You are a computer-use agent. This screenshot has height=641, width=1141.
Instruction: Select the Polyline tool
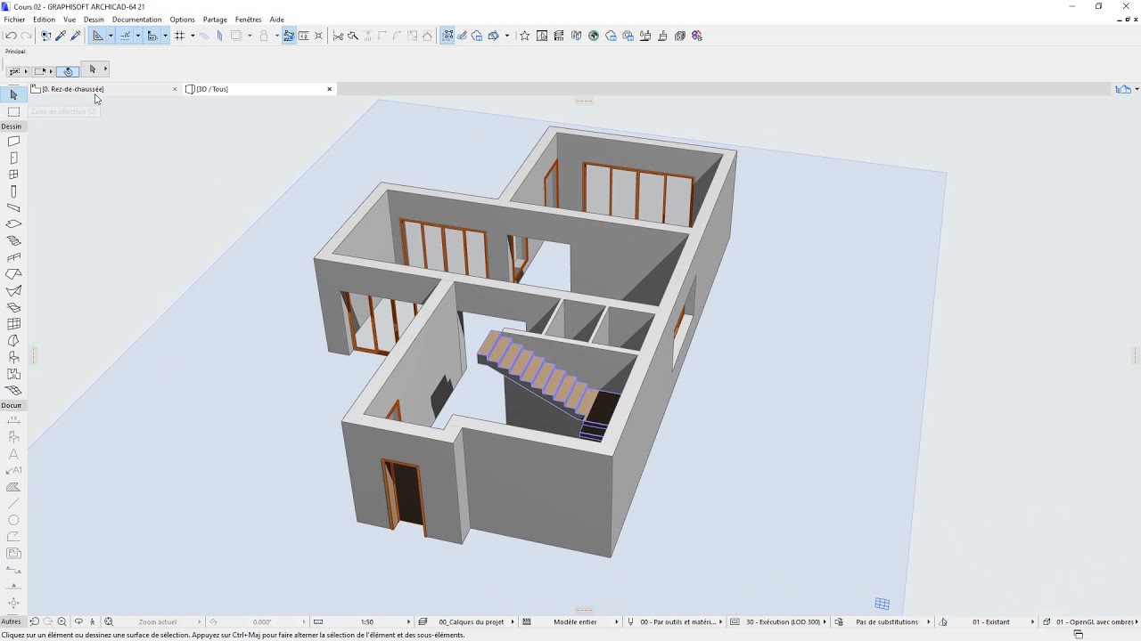point(13,537)
